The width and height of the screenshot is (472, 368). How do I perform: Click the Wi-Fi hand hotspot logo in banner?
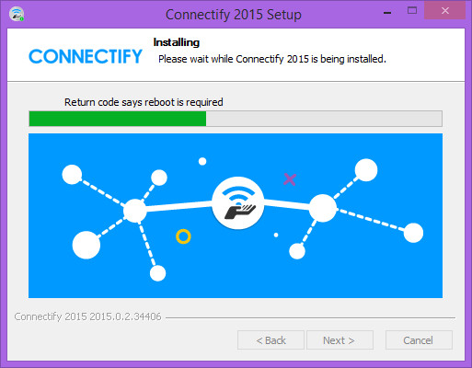point(238,202)
